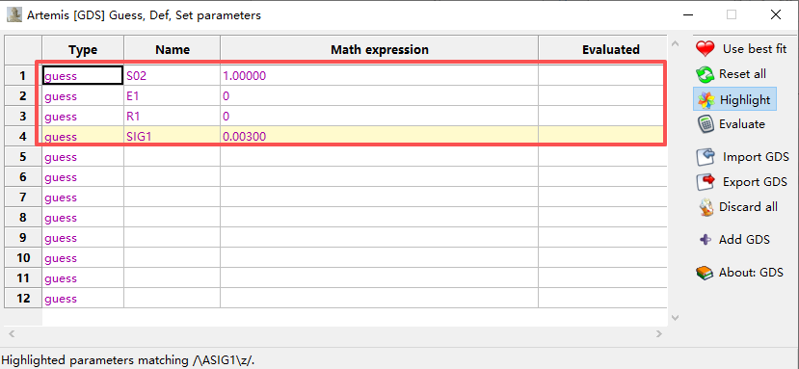Click the Math expression column header
The height and width of the screenshot is (369, 799).
(379, 49)
